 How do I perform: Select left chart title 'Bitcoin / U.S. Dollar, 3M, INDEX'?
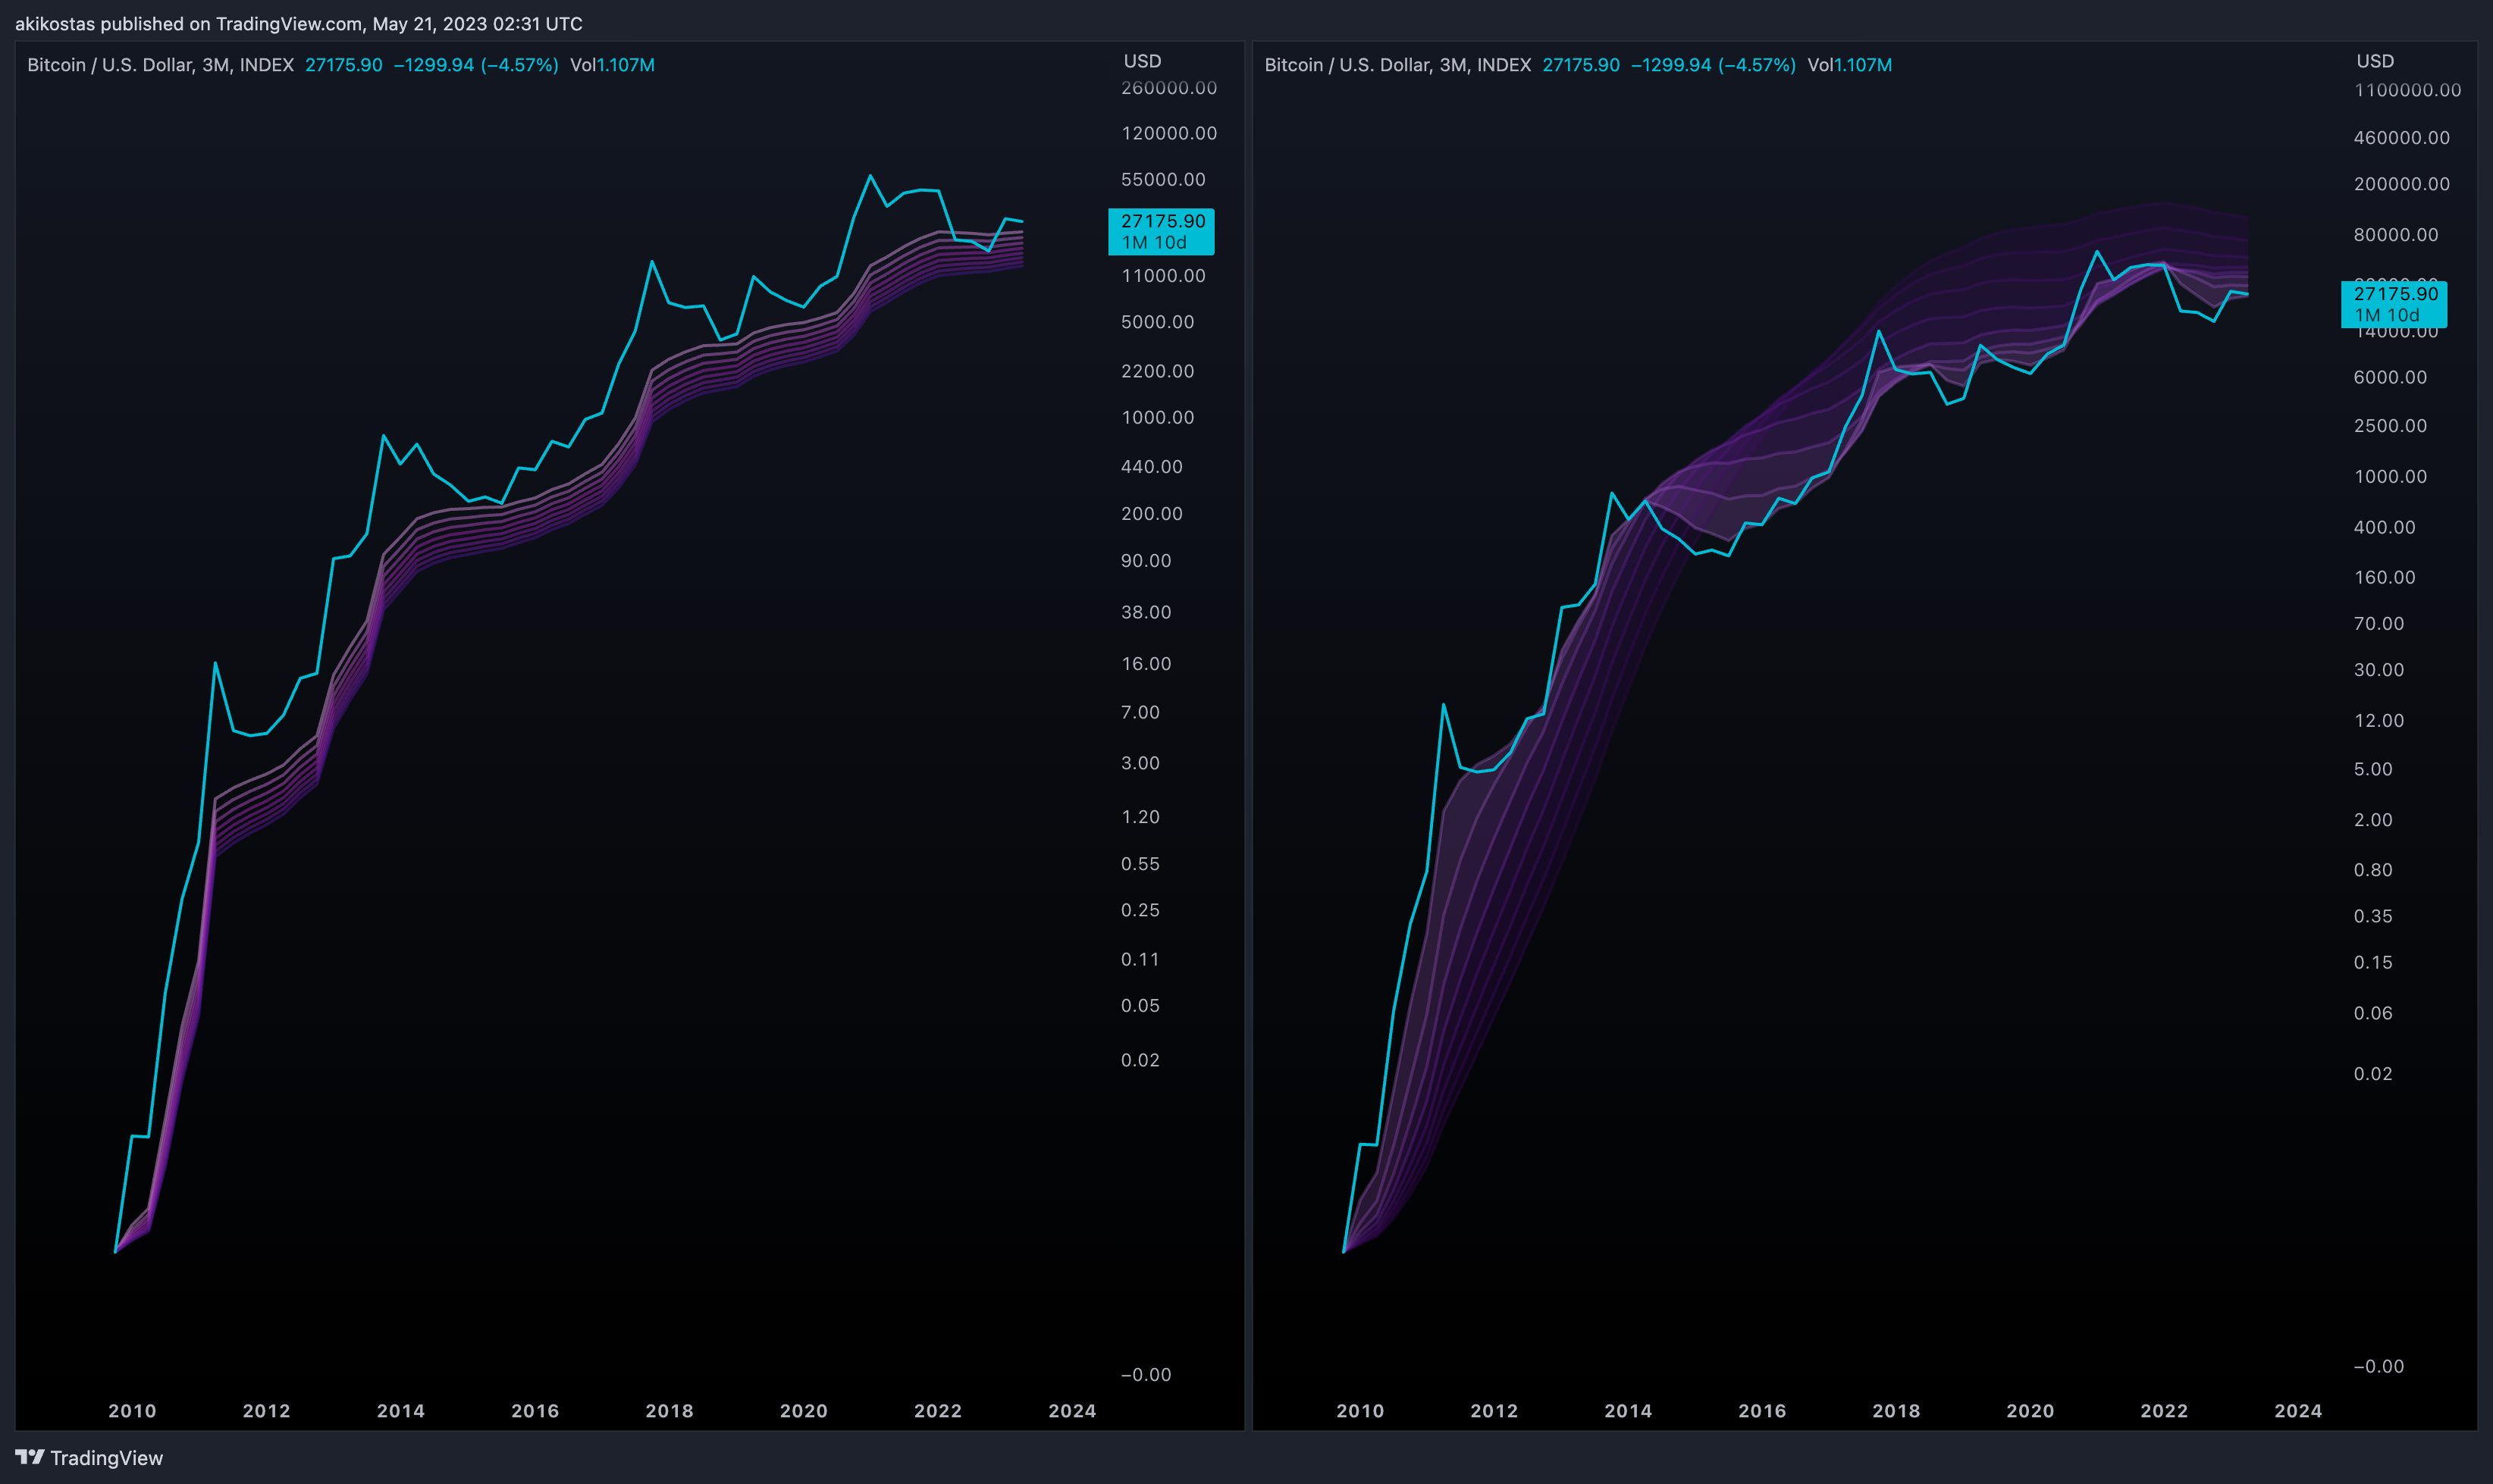tap(160, 65)
